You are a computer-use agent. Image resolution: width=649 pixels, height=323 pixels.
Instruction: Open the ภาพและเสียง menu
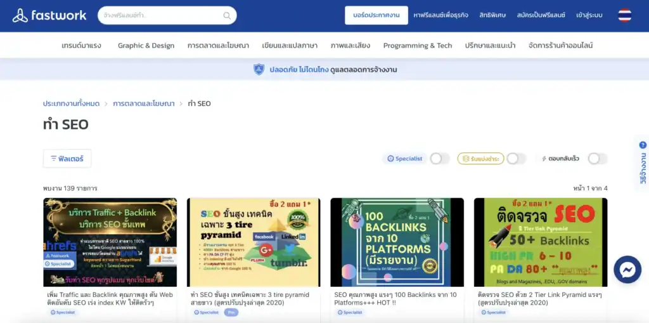pyautogui.click(x=350, y=46)
